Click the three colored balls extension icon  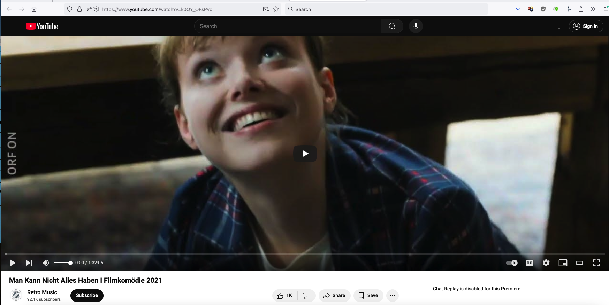click(531, 9)
